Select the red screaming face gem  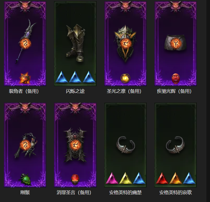click(x=176, y=78)
